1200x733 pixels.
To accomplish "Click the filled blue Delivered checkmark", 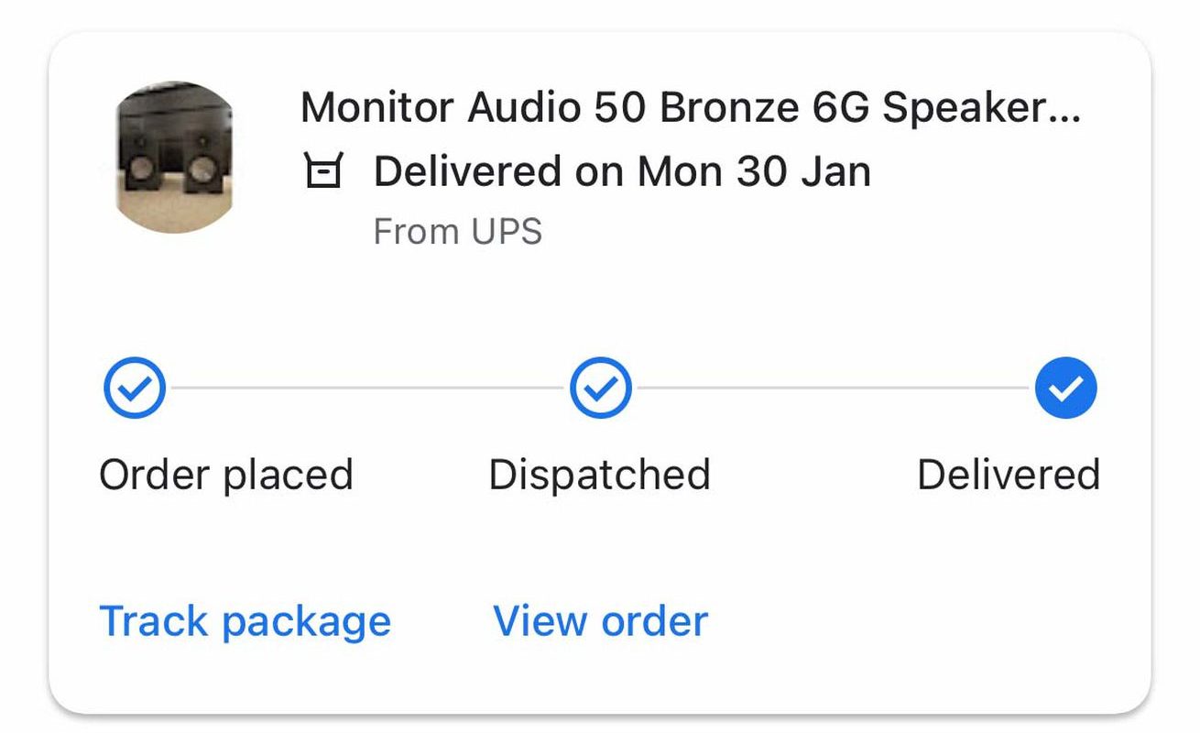I will click(x=1066, y=388).
